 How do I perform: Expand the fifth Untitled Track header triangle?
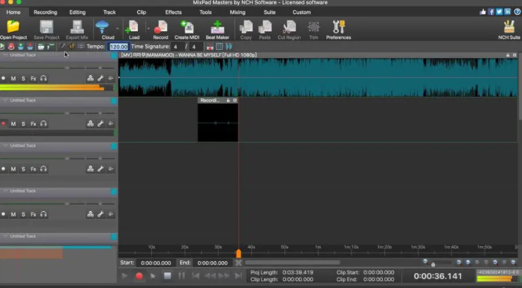pyautogui.click(x=6, y=236)
